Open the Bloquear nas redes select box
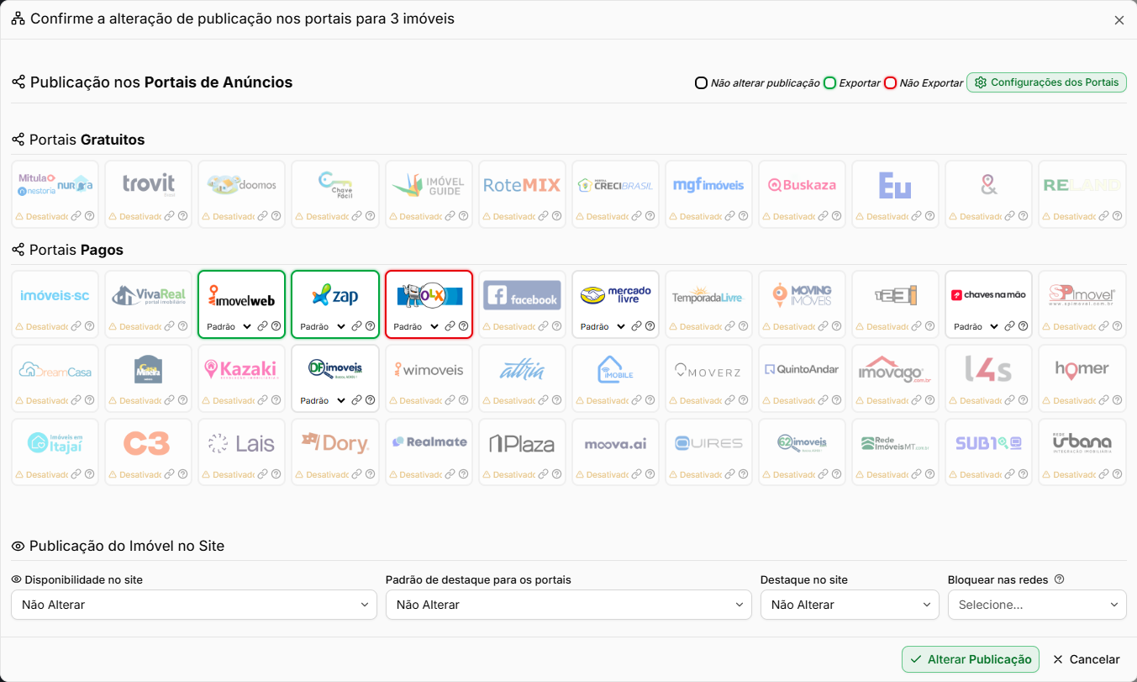The image size is (1137, 682). coord(1037,605)
